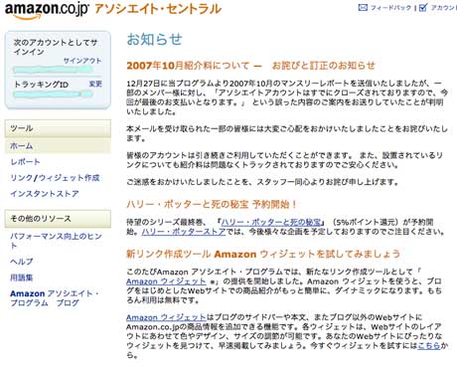Click the feedback envelope icon

coord(363,8)
